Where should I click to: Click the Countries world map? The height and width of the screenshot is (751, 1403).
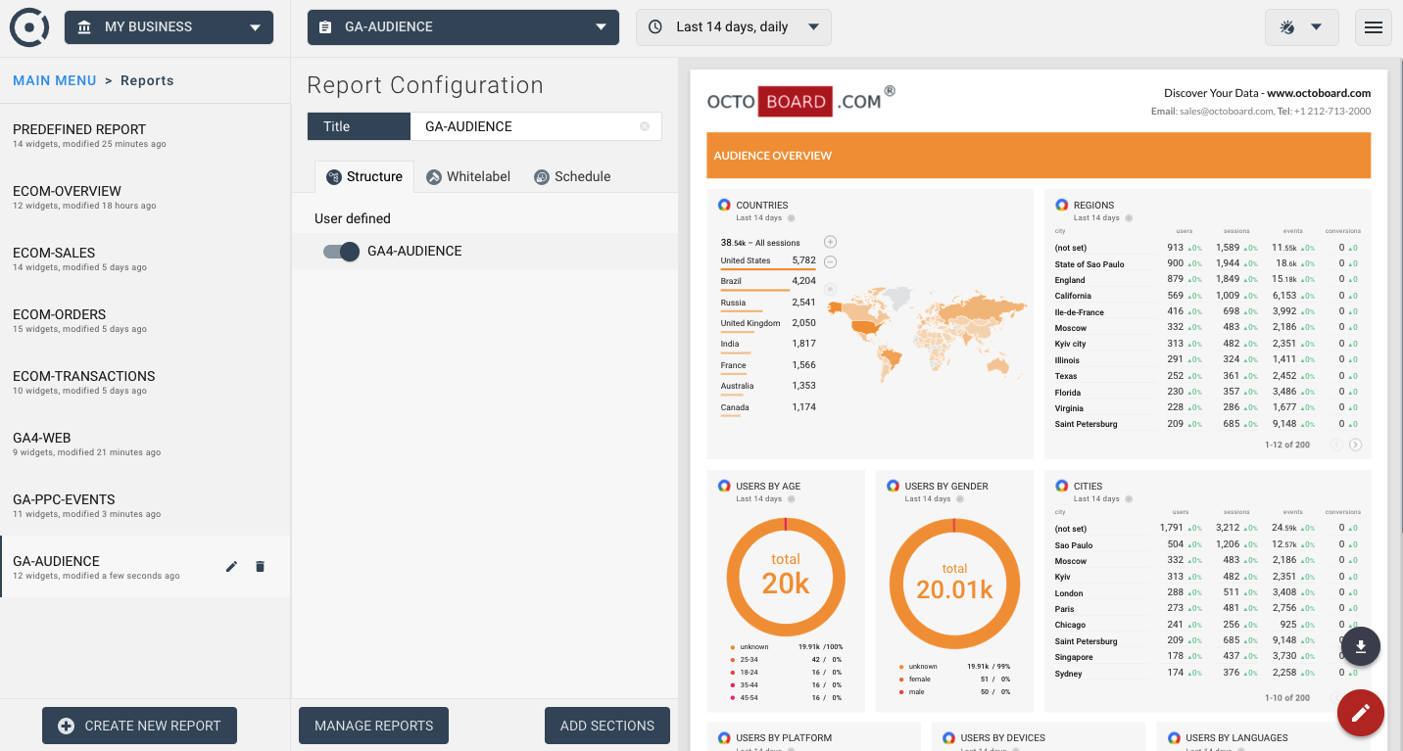point(927,334)
